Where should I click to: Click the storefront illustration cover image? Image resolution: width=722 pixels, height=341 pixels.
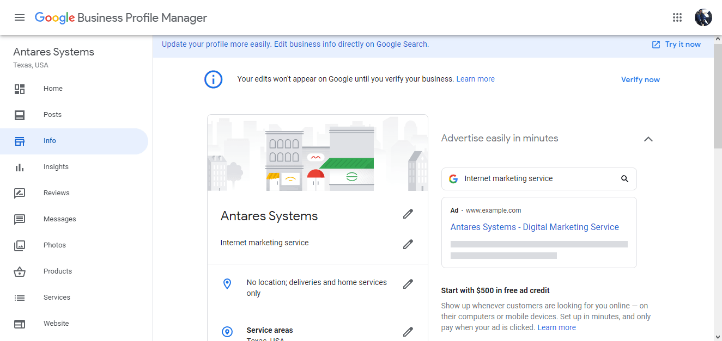(x=318, y=153)
